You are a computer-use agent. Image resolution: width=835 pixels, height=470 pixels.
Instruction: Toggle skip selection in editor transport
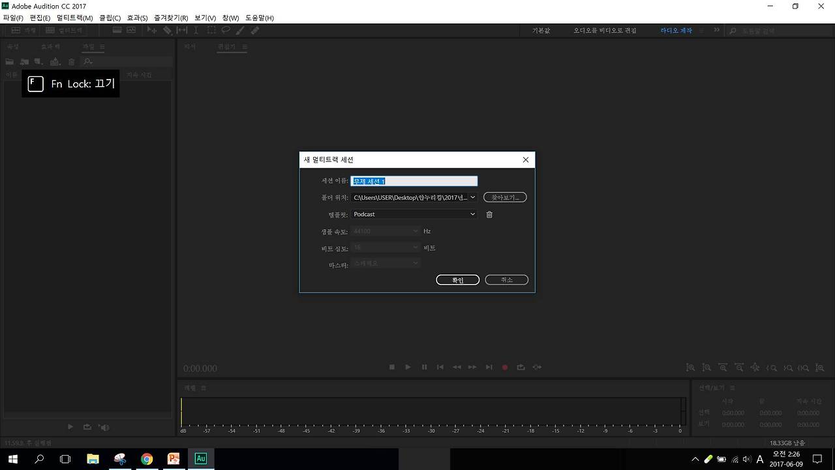537,367
